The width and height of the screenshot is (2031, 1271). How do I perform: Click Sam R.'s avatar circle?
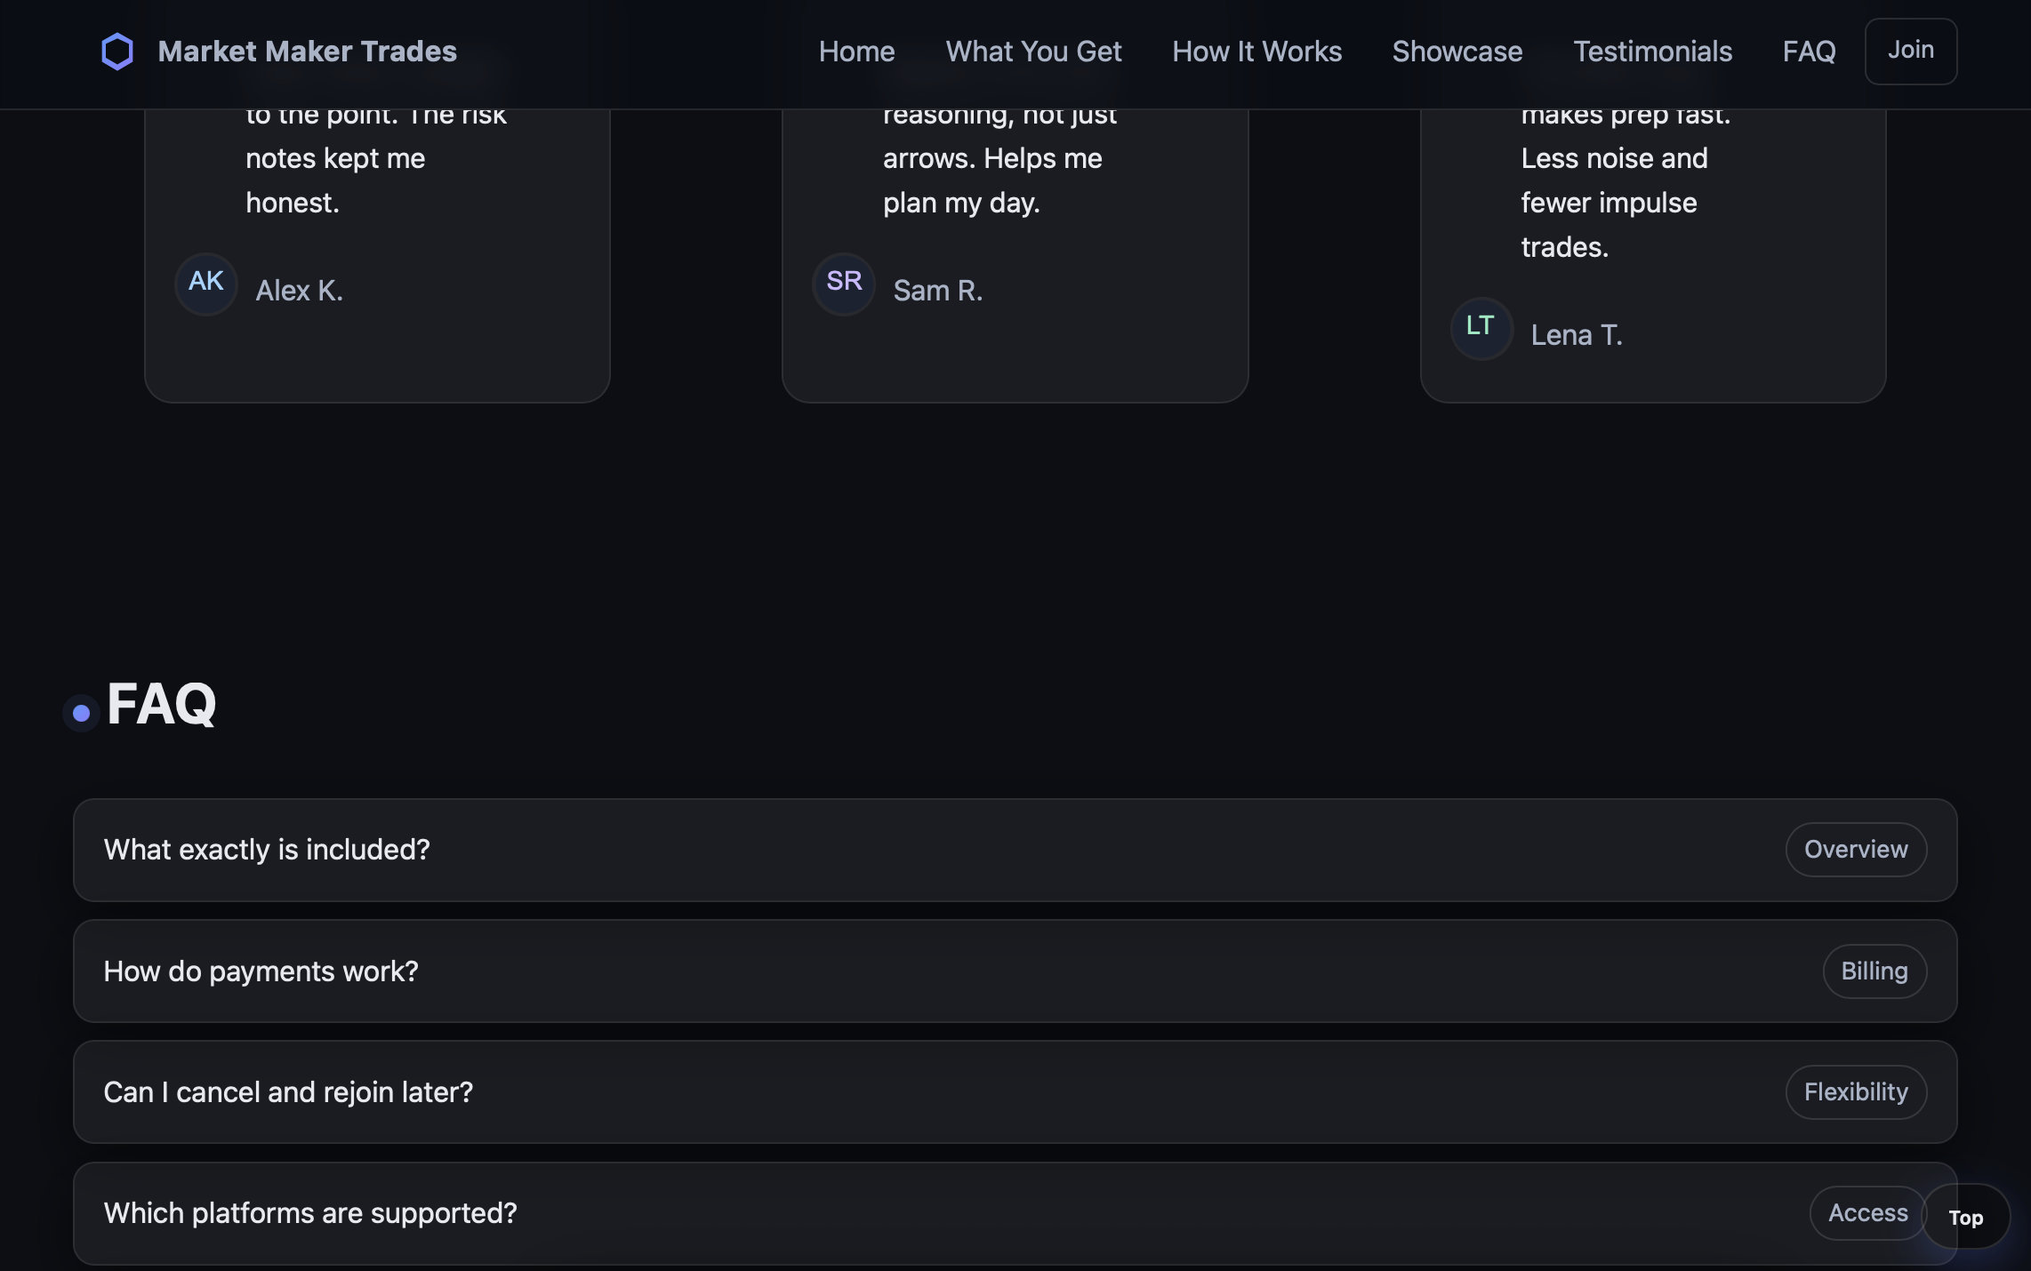843,284
